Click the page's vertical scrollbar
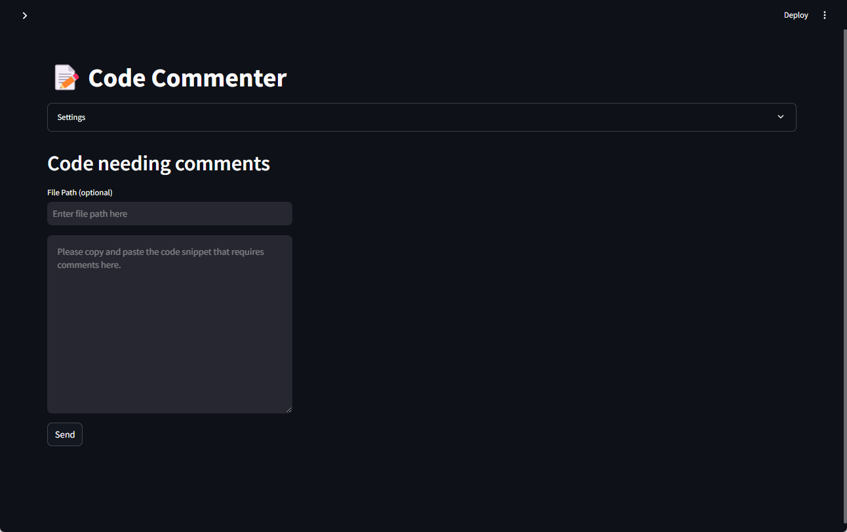 click(x=844, y=262)
